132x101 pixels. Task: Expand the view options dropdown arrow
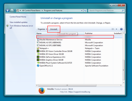pyautogui.click(x=116, y=29)
